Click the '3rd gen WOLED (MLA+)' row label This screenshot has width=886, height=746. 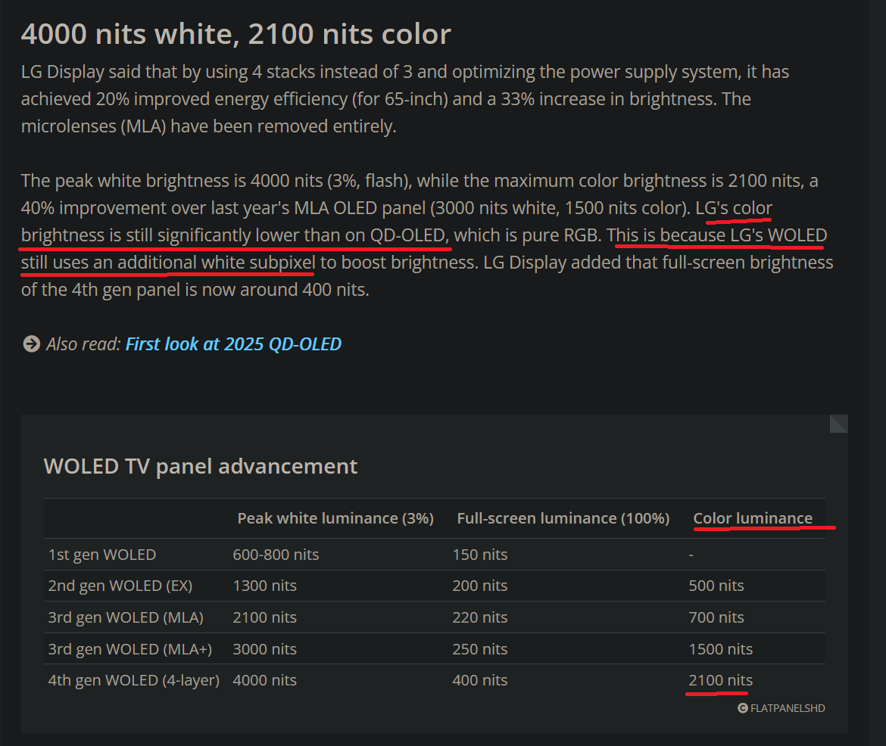(130, 649)
